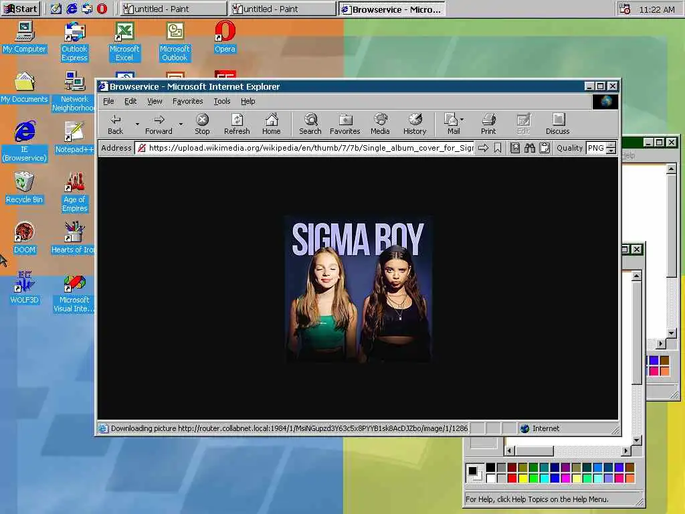Click the Quality spinner down arrow
The height and width of the screenshot is (514, 685).
point(611,151)
